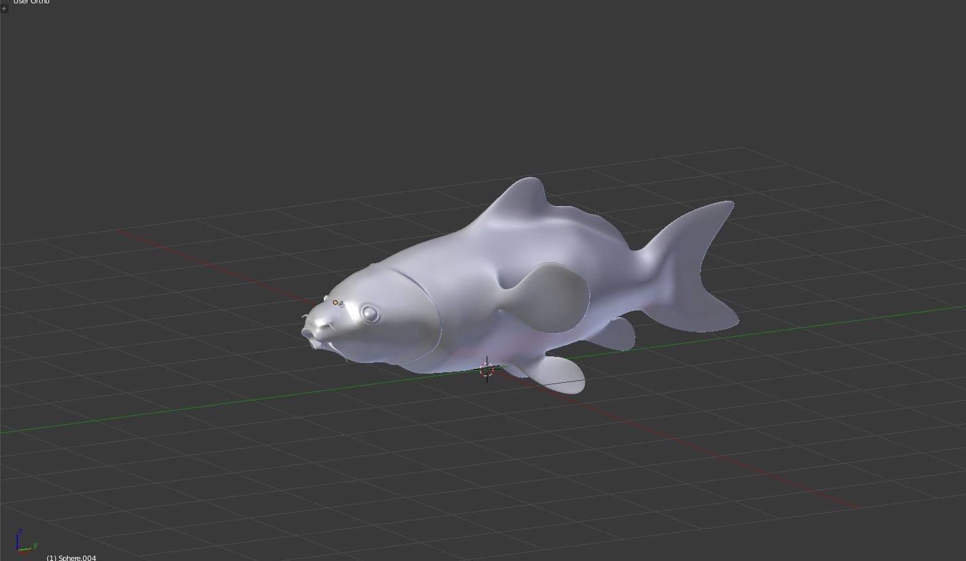
Task: Click the red-white 3D cursor crosshair
Action: pyautogui.click(x=487, y=370)
